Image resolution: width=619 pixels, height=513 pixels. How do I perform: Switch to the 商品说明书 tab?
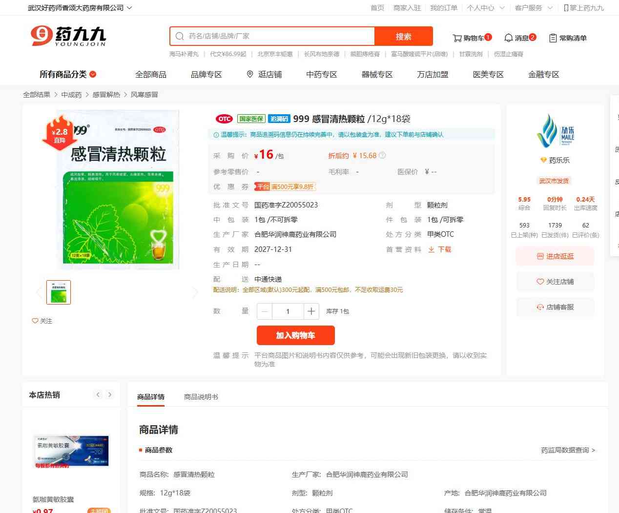(x=201, y=397)
